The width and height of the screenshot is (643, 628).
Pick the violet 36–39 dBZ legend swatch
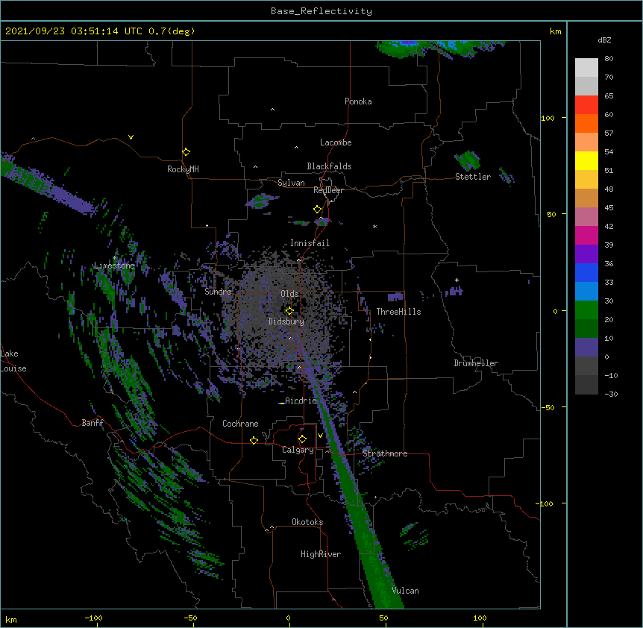coord(586,254)
